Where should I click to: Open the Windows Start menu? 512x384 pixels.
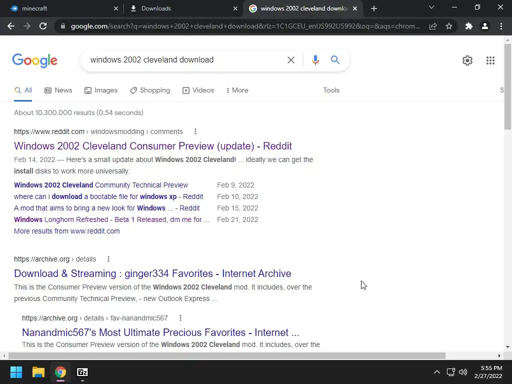coord(16,372)
